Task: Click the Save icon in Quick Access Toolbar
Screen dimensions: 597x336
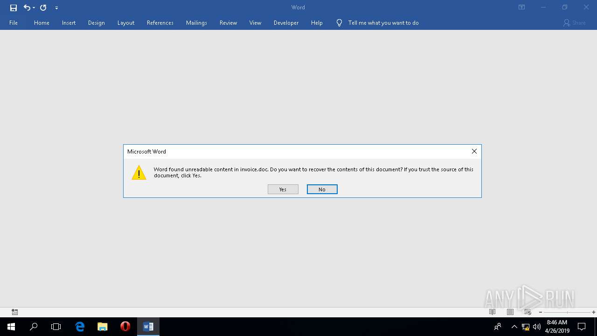Action: 14,7
